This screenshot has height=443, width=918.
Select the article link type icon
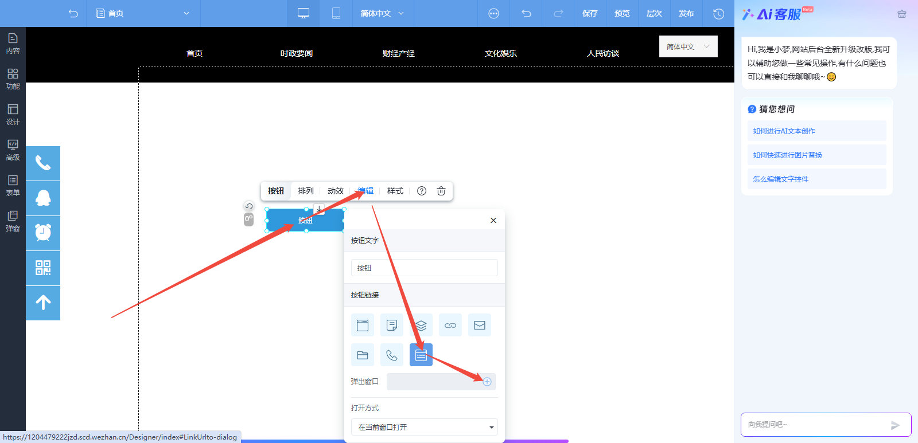(392, 326)
